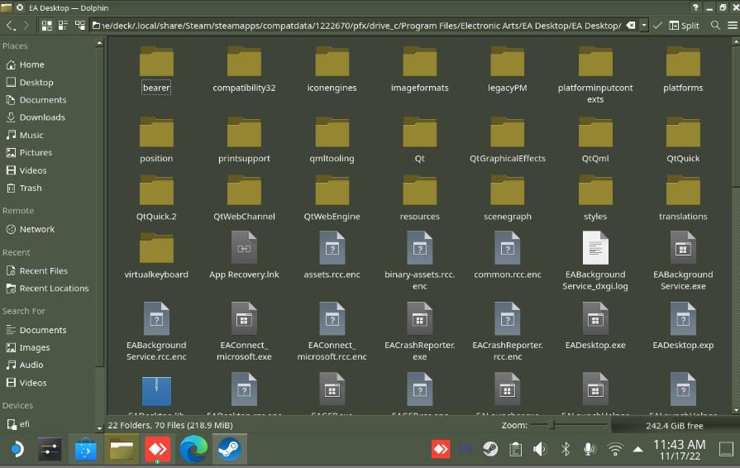740x468 pixels.
Task: Toggle Split view in Dolphin
Action: (684, 26)
